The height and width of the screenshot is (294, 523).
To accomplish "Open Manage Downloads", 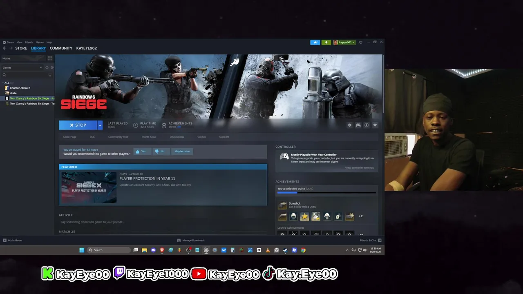I will tap(191, 241).
